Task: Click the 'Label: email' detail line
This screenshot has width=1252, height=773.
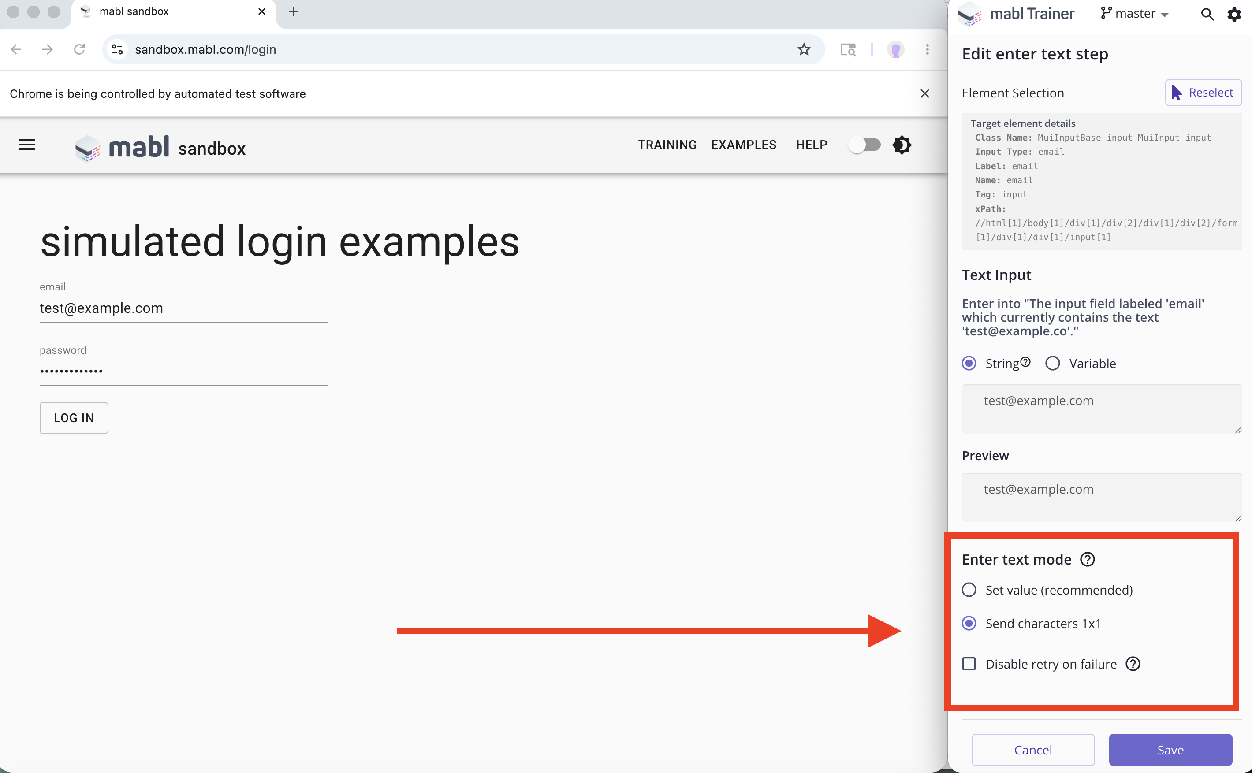Action: 1006,166
